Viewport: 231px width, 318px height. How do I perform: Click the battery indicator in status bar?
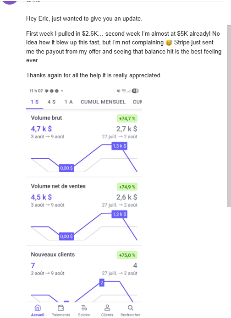coord(135,91)
